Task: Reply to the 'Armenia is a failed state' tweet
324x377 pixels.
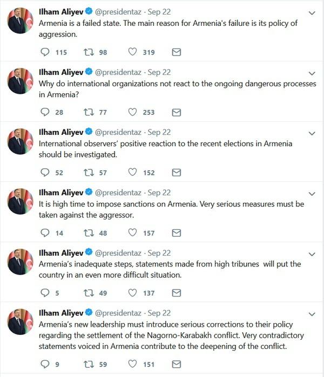Action: coord(45,52)
